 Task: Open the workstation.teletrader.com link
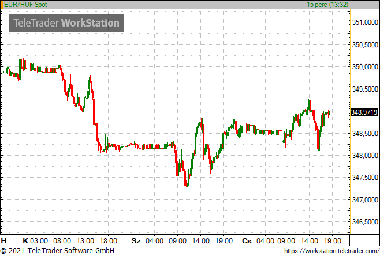(331, 251)
